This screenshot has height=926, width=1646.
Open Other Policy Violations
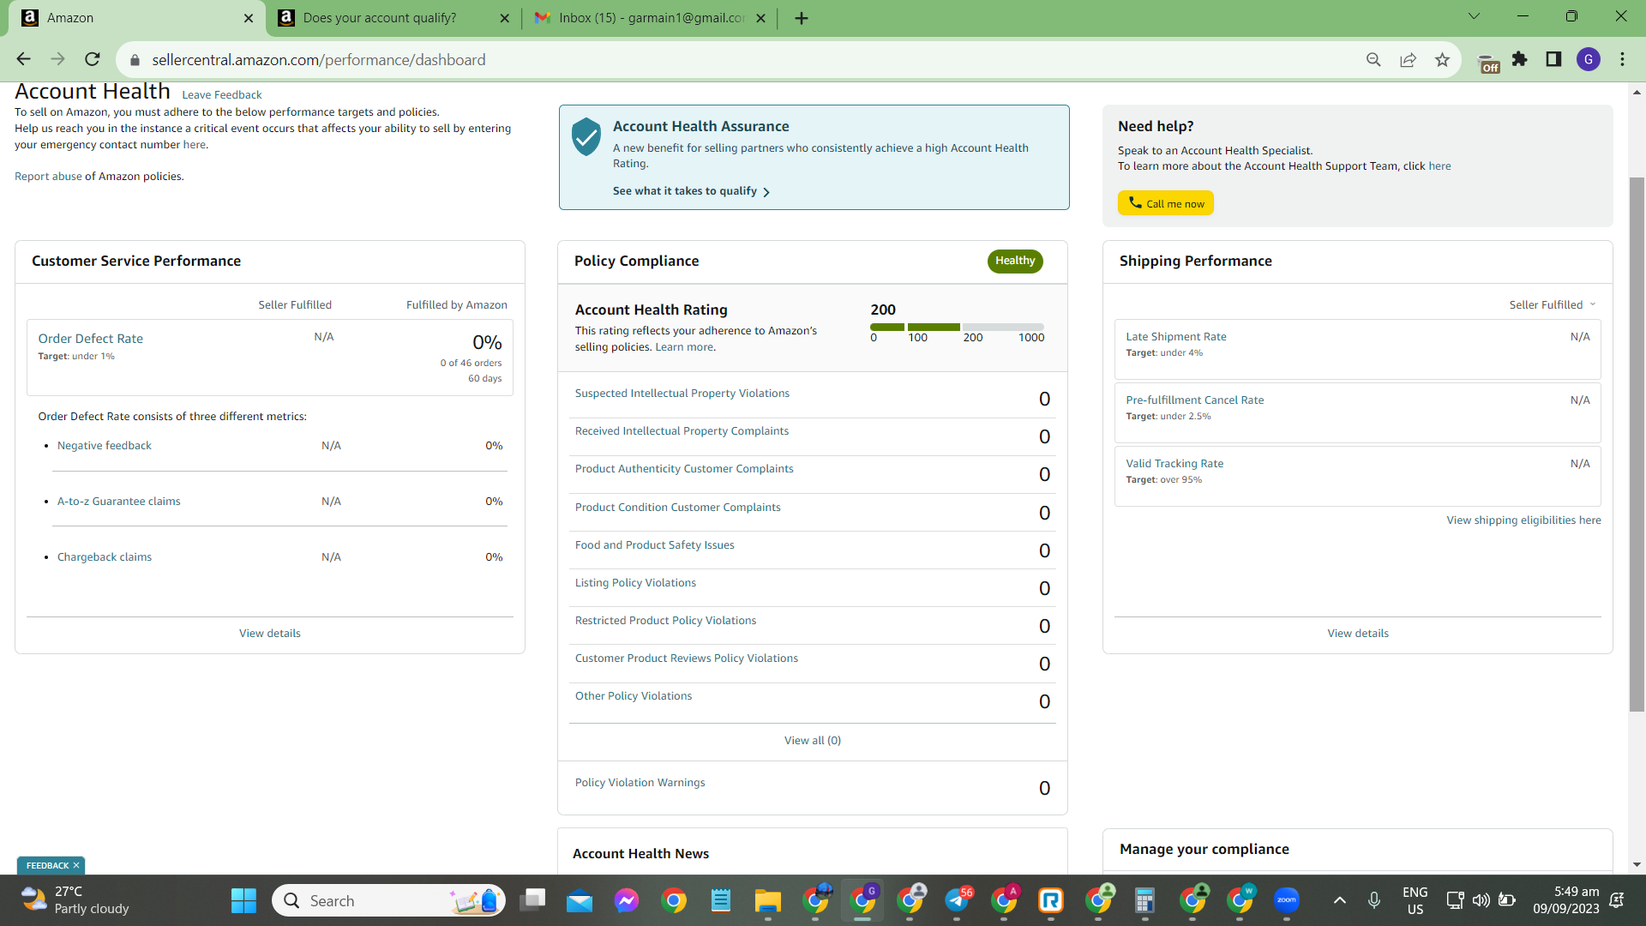click(x=634, y=696)
